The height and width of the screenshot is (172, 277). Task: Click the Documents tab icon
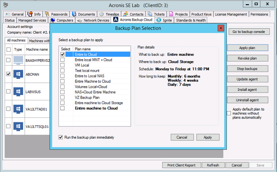[x=74, y=14]
